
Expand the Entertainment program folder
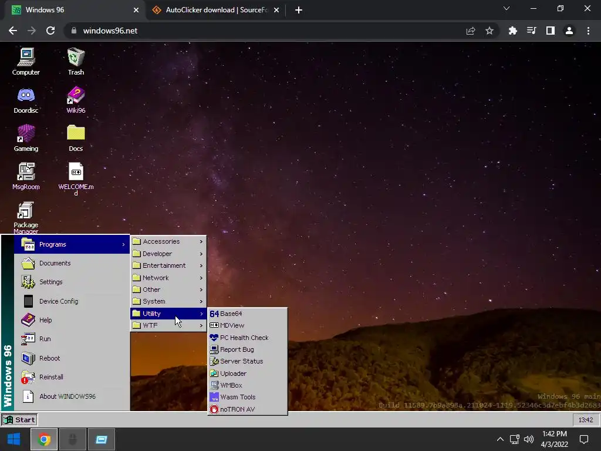[x=168, y=265]
